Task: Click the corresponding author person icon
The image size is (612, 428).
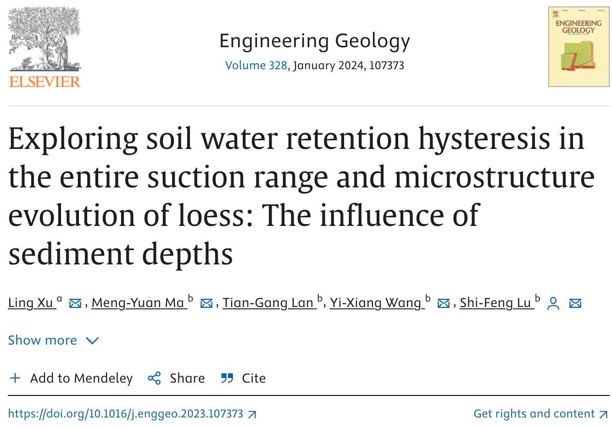Action: coord(553,303)
